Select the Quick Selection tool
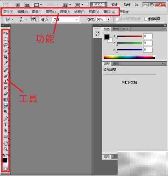Screen dimensions: 168x176 pos(6,51)
